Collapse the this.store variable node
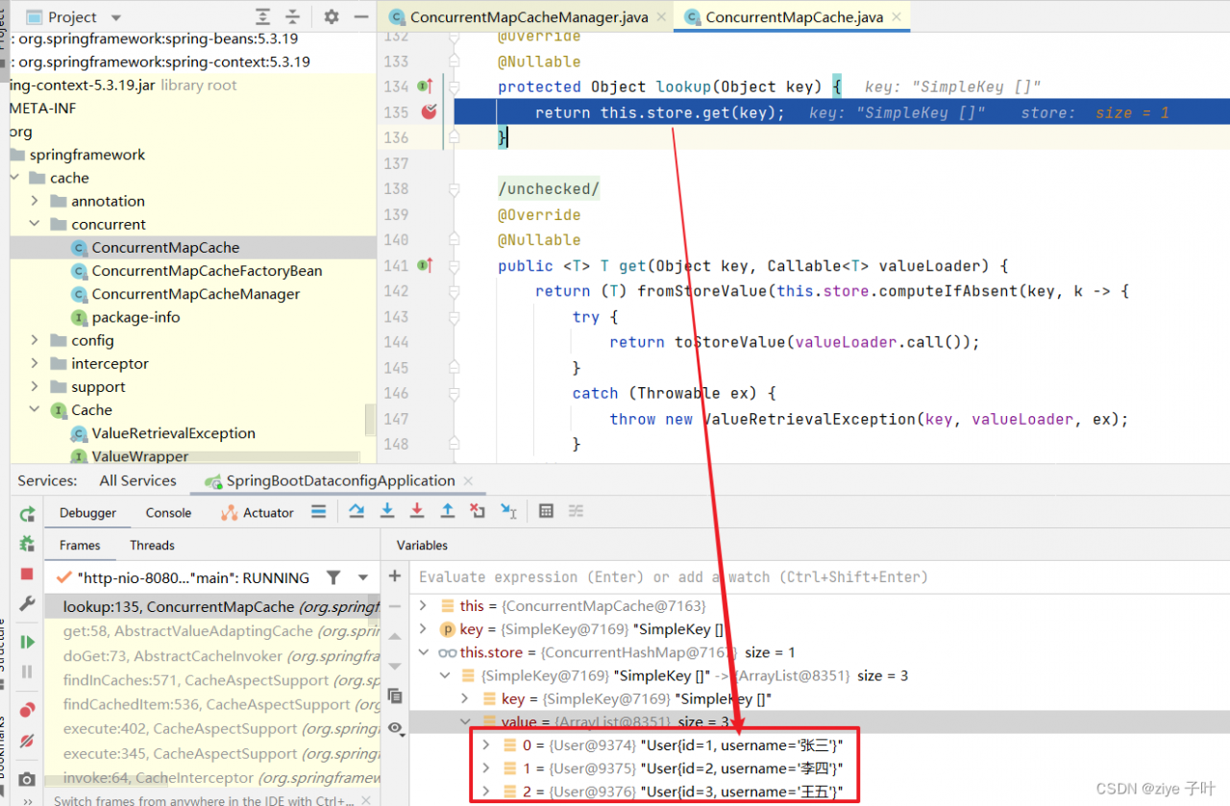Image resolution: width=1230 pixels, height=806 pixels. (423, 652)
